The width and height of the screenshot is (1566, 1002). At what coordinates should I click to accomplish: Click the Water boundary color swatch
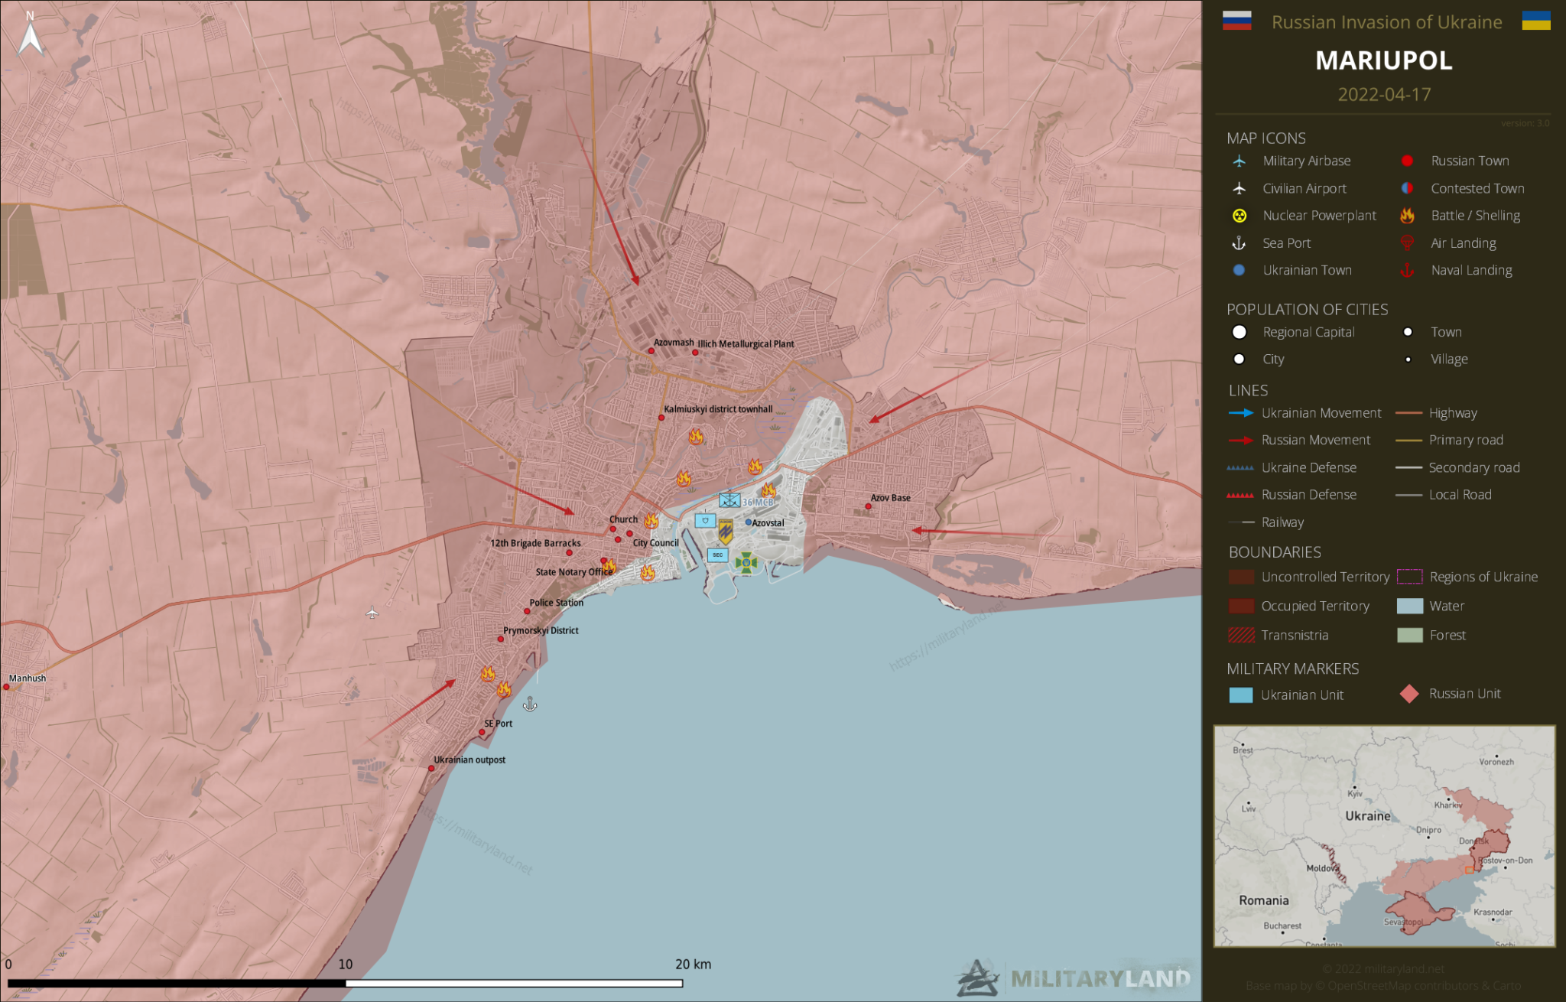pos(1409,607)
